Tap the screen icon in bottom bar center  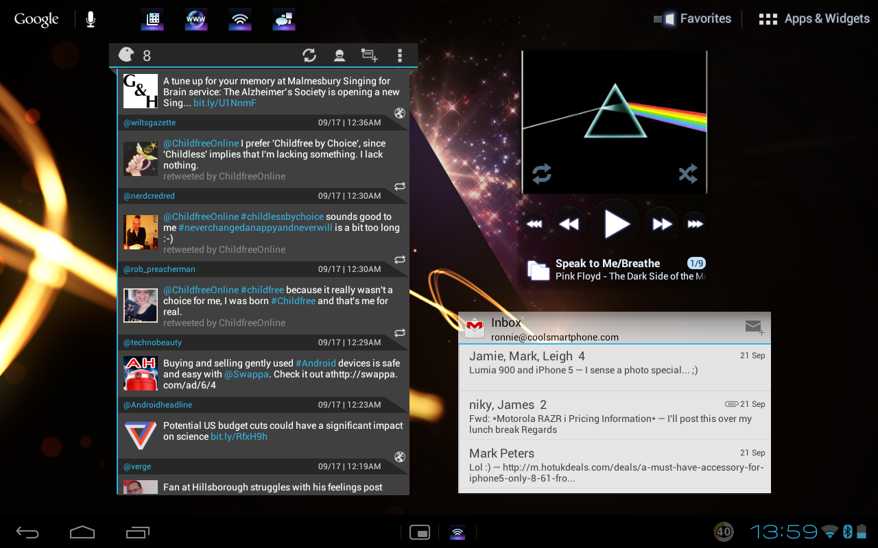419,532
